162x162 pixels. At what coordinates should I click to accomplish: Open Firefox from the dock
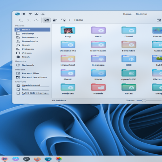tap(37, 159)
